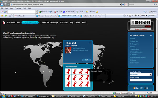Click inside the Search Country field

141,80
